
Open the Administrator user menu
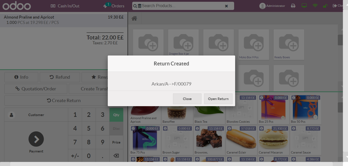(x=272, y=6)
